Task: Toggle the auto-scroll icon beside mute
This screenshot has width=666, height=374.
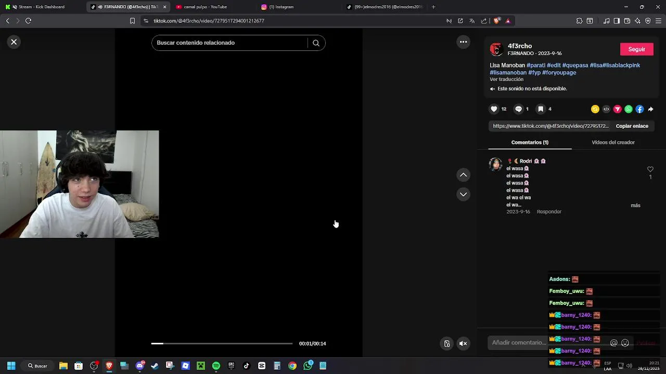Action: click(446, 343)
